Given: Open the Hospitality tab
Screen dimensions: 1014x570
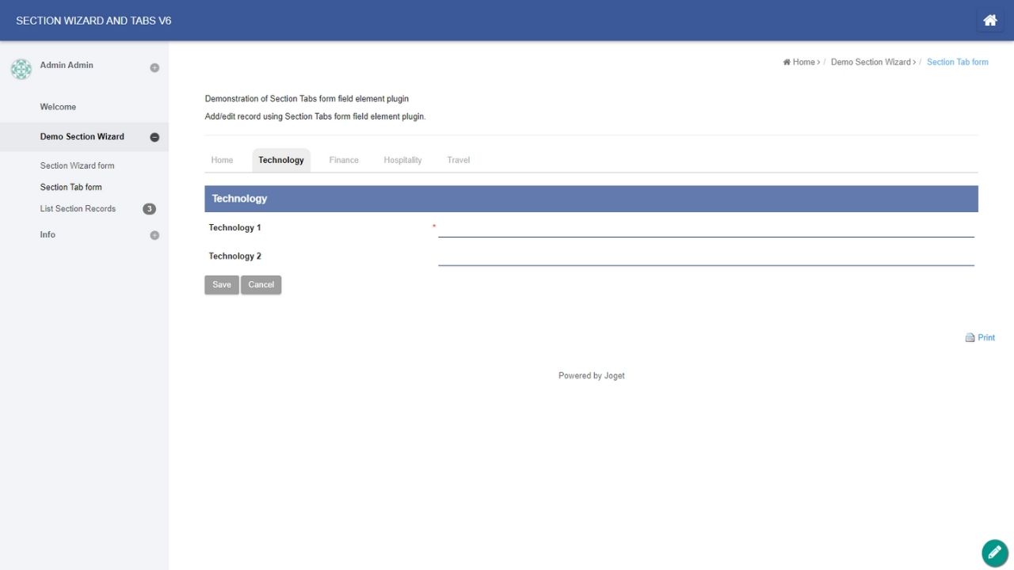Looking at the screenshot, I should (402, 160).
